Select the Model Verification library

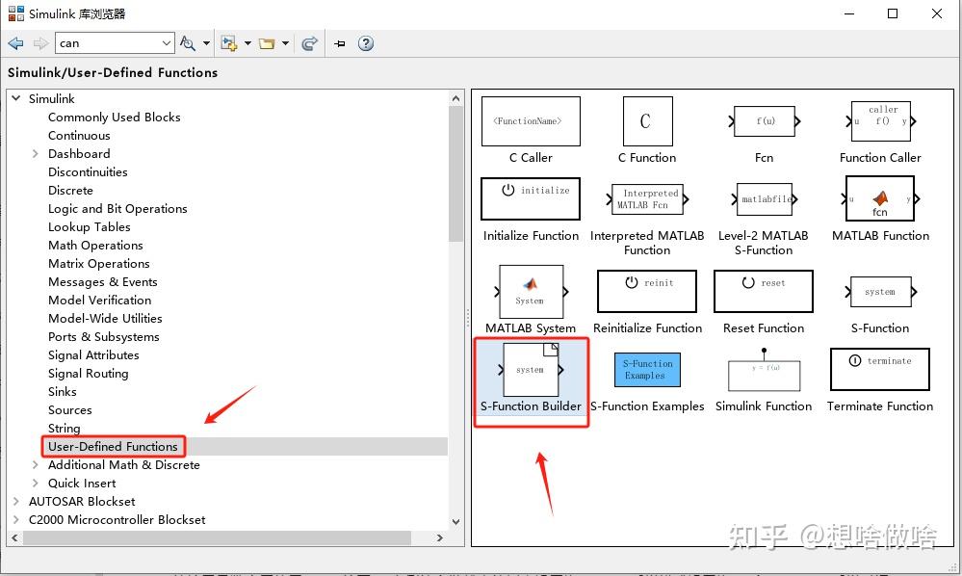click(100, 301)
